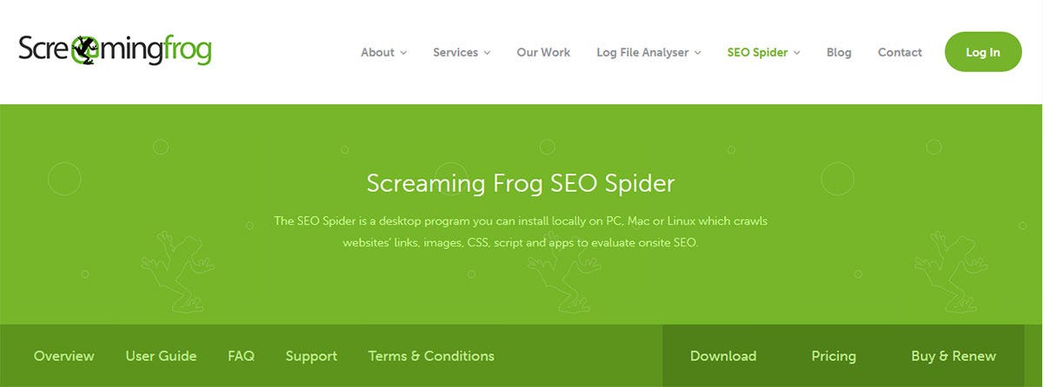The height and width of the screenshot is (387, 1043).
Task: View the Terms & Conditions tab
Action: [431, 356]
